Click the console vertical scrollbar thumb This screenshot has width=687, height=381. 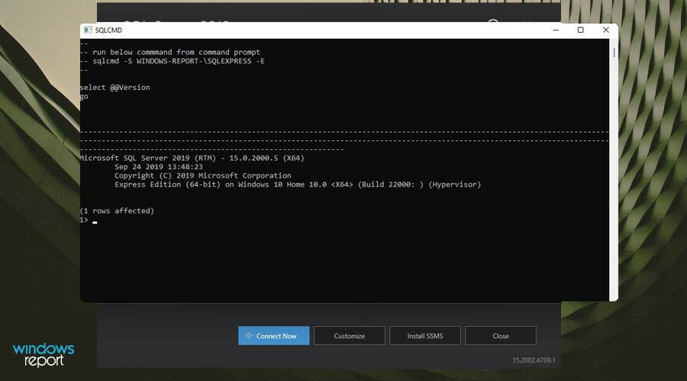[613, 53]
